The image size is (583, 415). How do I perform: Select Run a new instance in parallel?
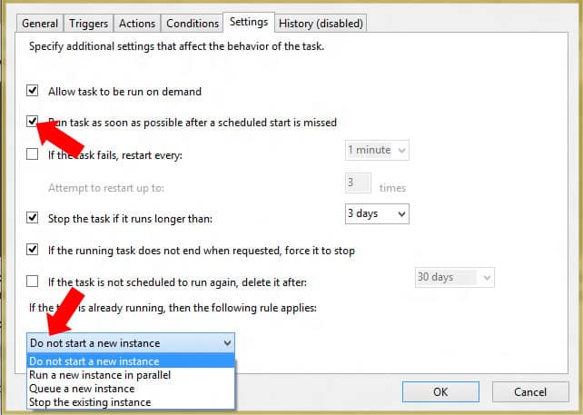click(100, 375)
